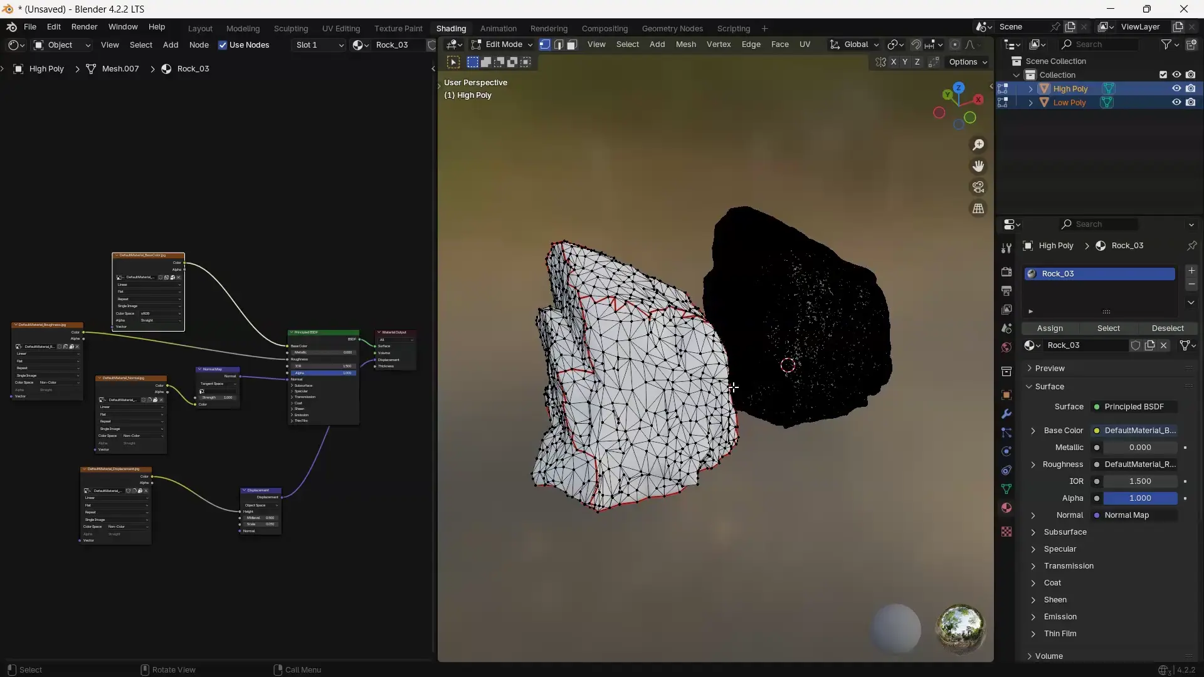Switch perspective/orthographic grid gizmo
Image resolution: width=1204 pixels, height=677 pixels.
[978, 209]
